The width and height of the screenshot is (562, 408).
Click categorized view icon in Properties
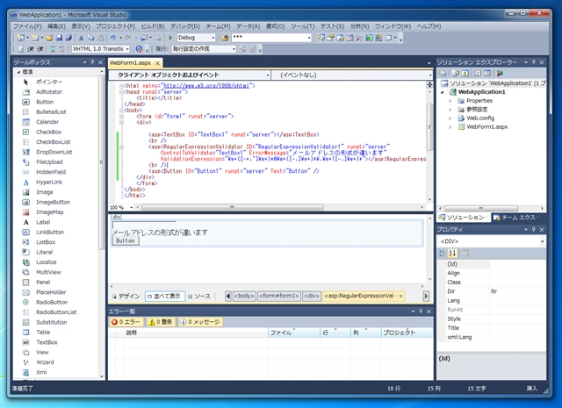(x=443, y=254)
